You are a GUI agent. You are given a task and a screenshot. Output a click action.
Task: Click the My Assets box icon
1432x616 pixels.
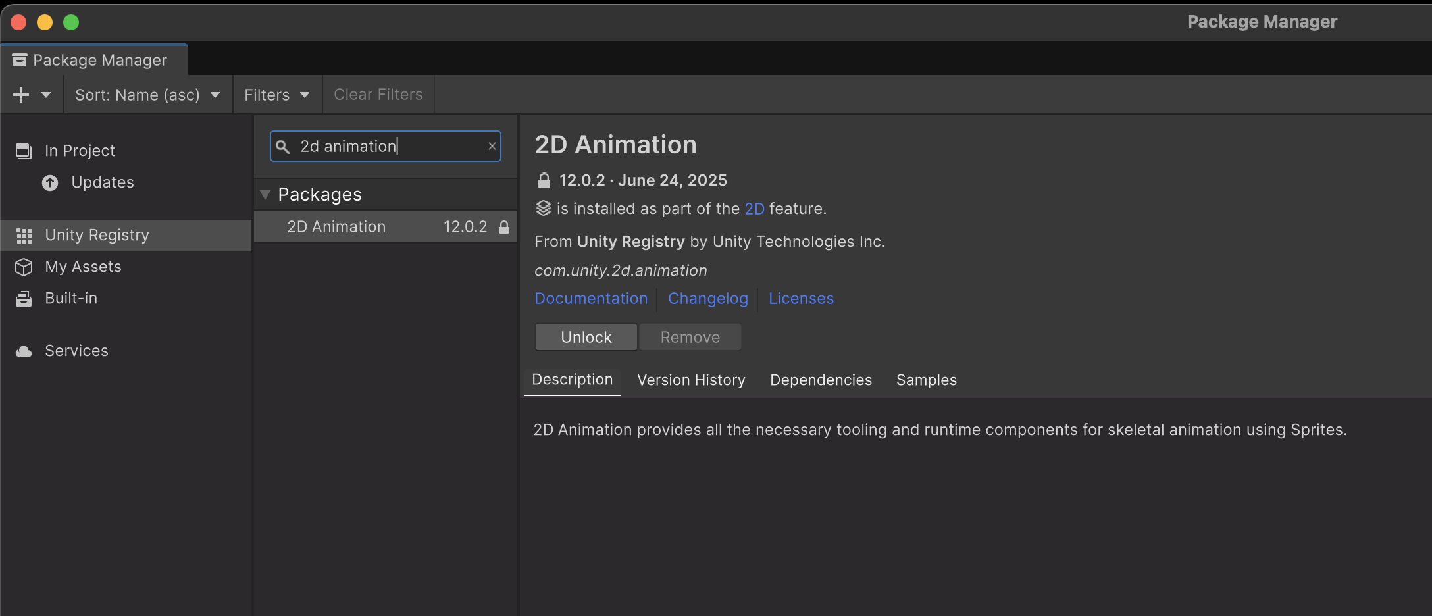tap(24, 267)
